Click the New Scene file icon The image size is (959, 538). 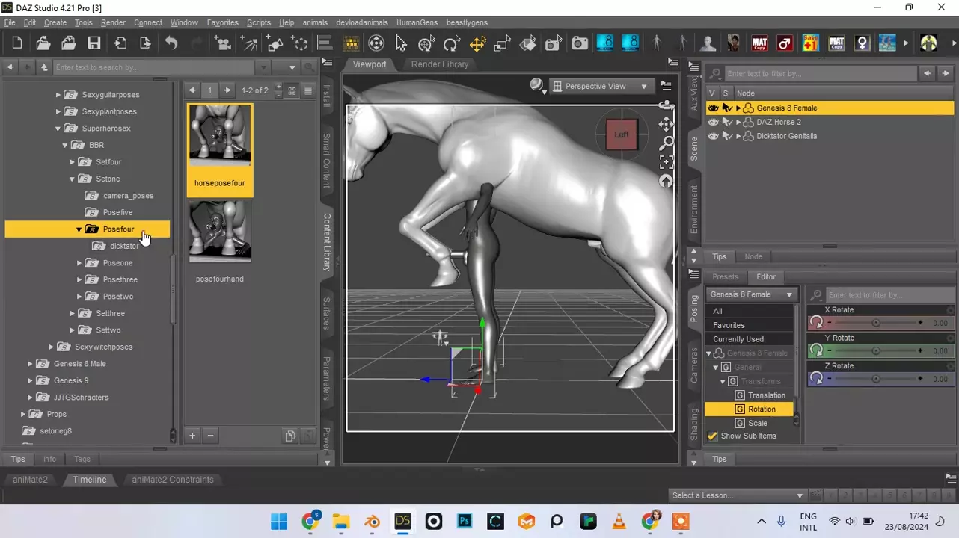(17, 43)
